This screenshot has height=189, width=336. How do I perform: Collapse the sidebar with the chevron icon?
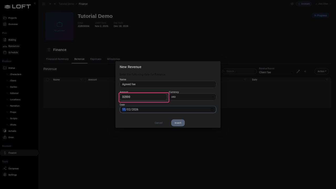point(35,3)
